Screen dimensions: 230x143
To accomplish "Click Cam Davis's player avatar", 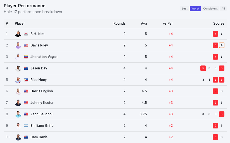I will tap(18, 137).
